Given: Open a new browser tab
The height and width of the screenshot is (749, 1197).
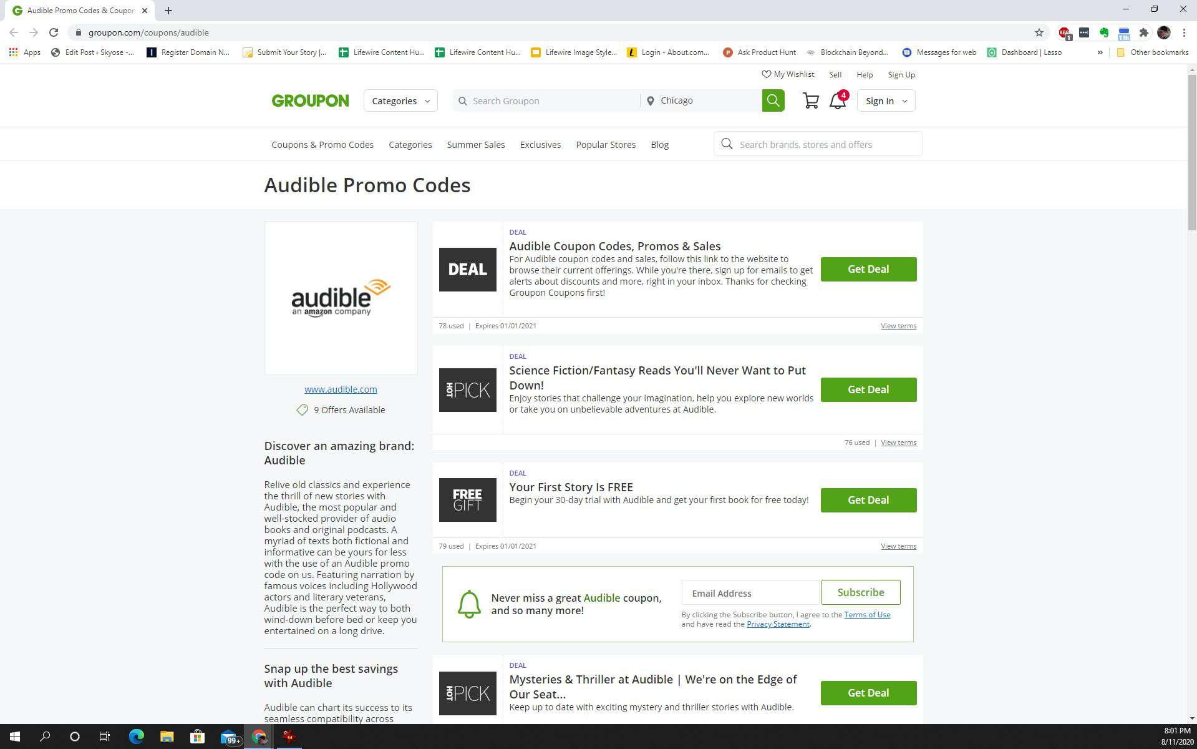Looking at the screenshot, I should click(168, 11).
